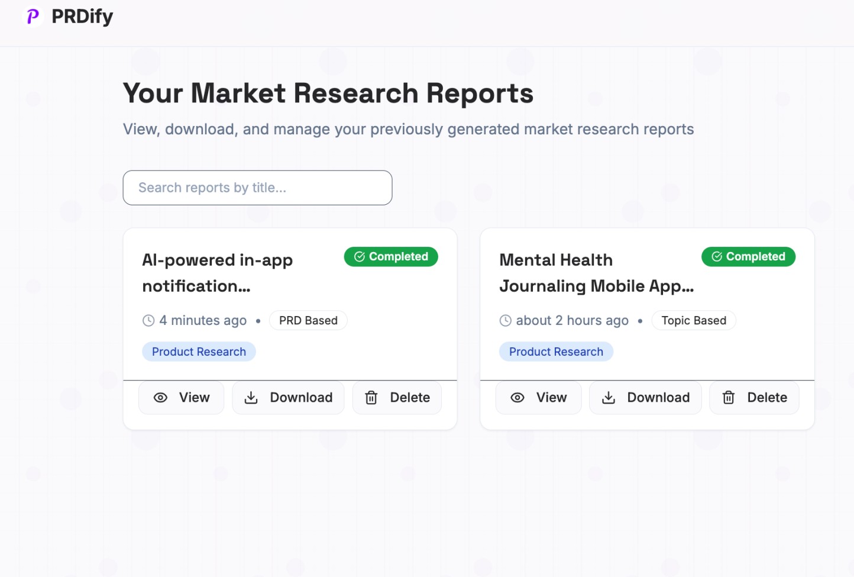The height and width of the screenshot is (577, 854).
Task: Click the search reports by title field
Action: [x=257, y=188]
